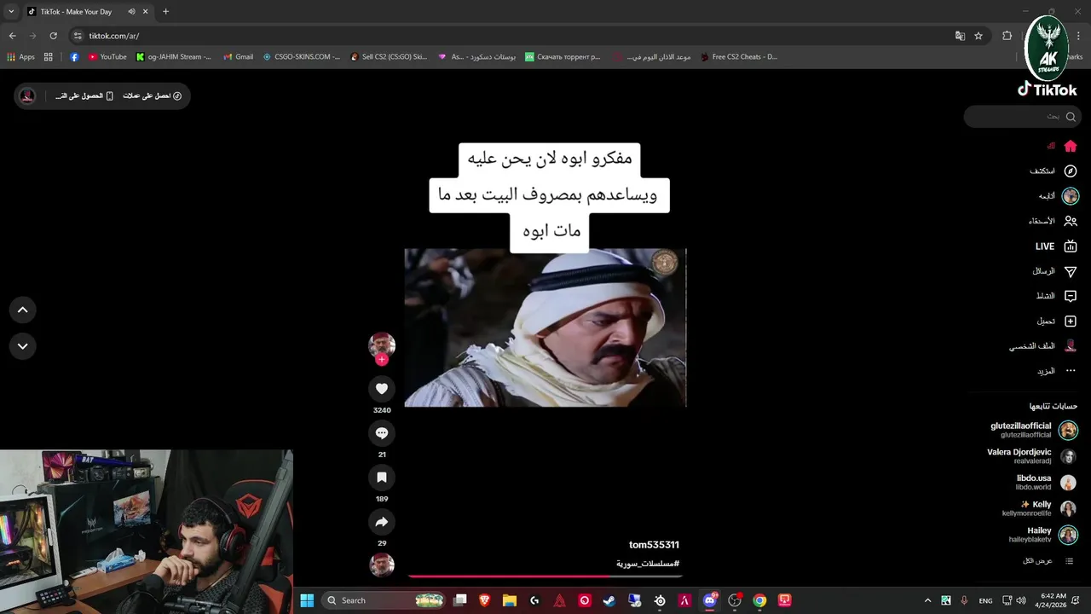Open a new browser tab
Viewport: 1091px width, 614px height.
(165, 12)
